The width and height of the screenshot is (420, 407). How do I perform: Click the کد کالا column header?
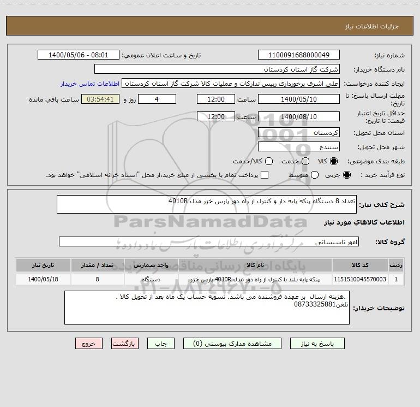tap(360, 265)
